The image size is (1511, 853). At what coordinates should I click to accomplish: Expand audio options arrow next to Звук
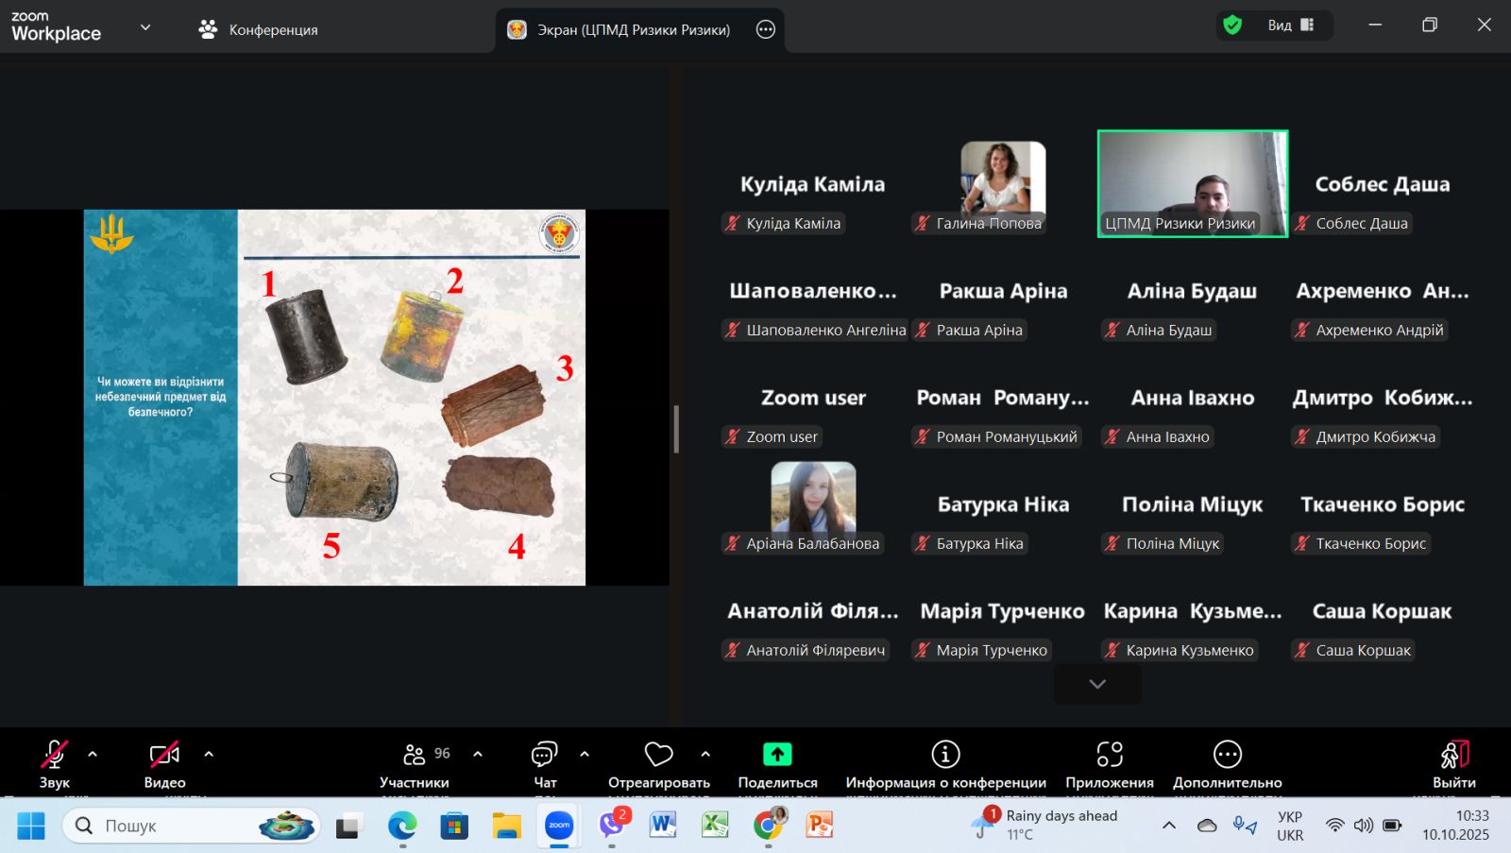point(93,754)
